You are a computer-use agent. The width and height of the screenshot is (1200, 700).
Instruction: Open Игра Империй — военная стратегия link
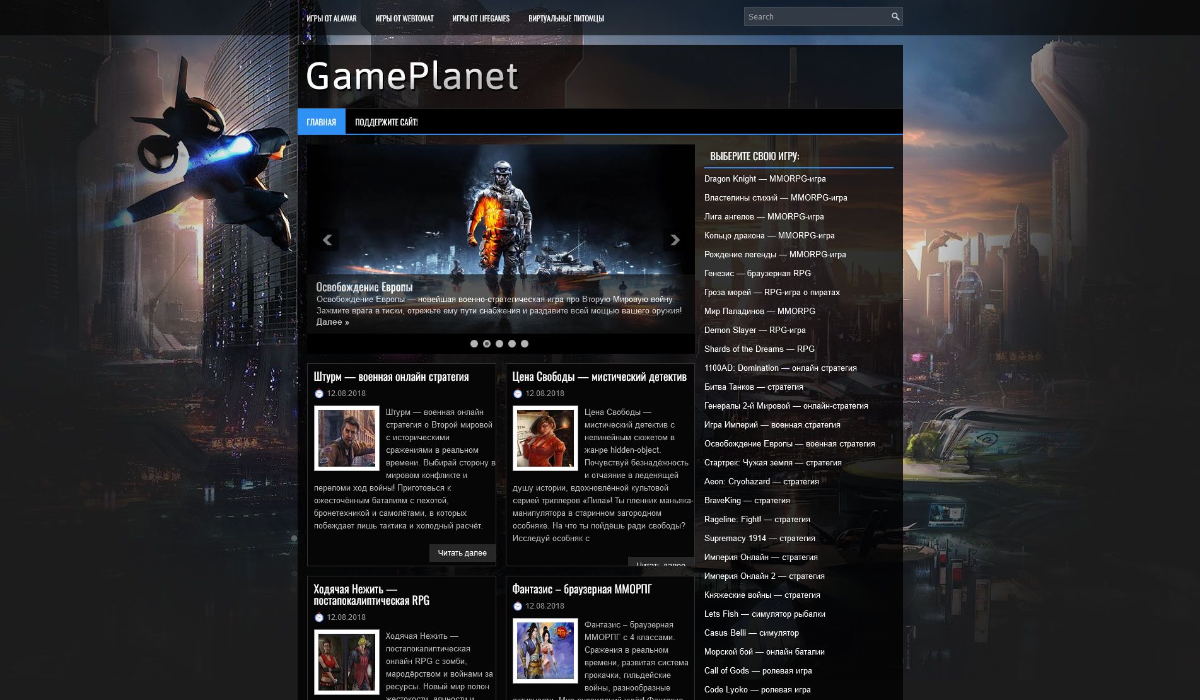772,424
